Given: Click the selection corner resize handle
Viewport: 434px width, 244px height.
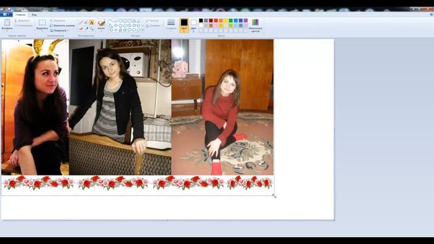Looking at the screenshot, I should click(x=274, y=196).
